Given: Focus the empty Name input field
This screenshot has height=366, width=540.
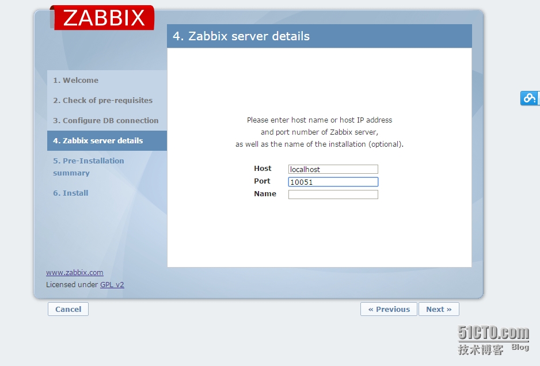Looking at the screenshot, I should pos(333,195).
